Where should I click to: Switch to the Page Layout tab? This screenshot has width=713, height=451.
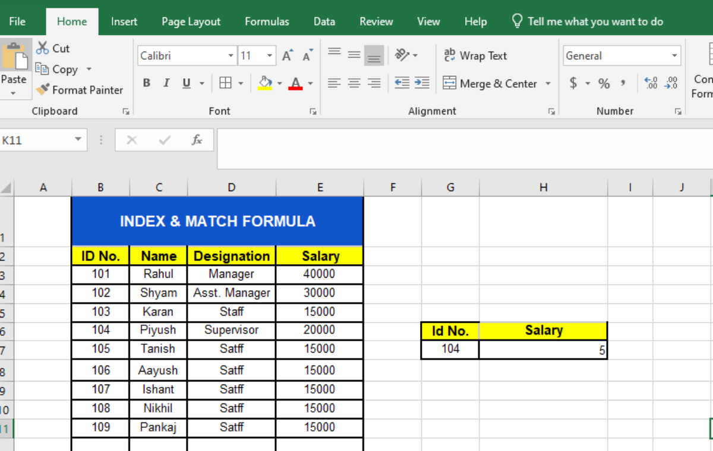tap(191, 21)
